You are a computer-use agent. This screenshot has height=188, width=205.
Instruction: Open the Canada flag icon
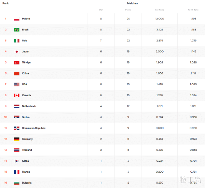click(17, 96)
